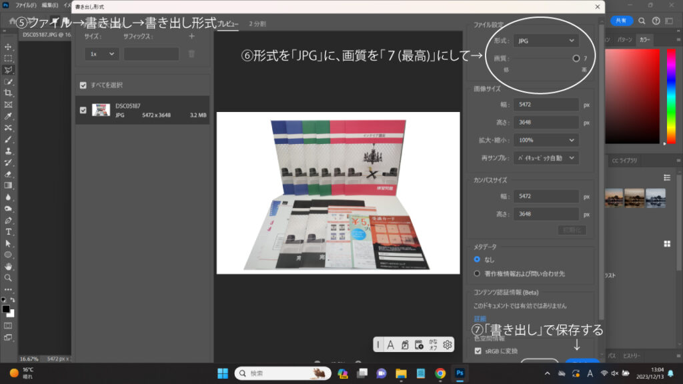Click the 共有 share button

pyautogui.click(x=620, y=21)
